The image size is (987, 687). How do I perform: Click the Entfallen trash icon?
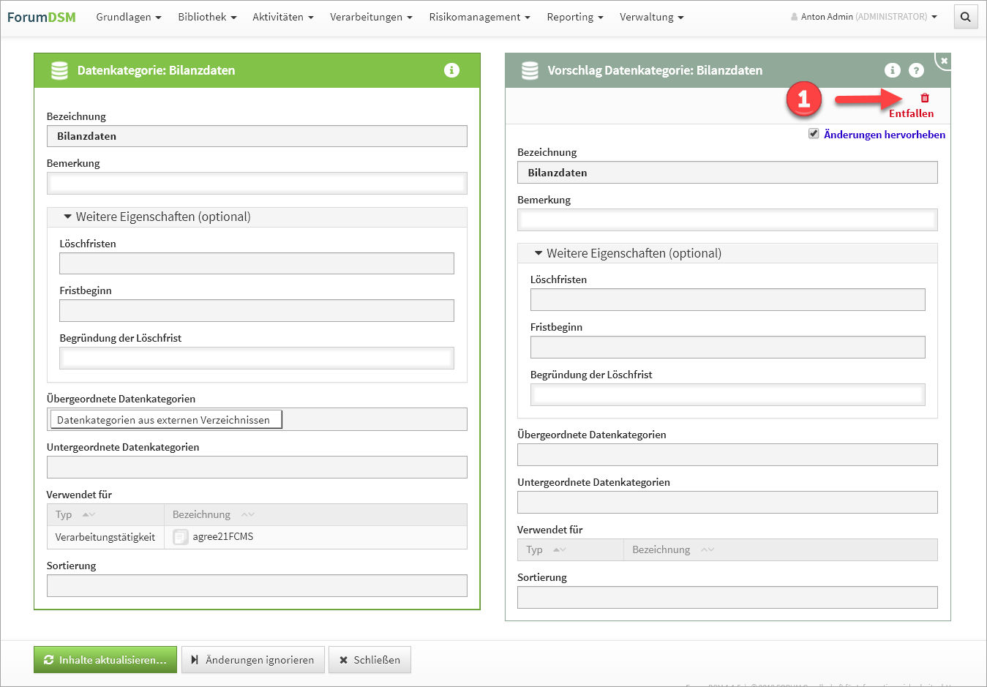tap(924, 98)
